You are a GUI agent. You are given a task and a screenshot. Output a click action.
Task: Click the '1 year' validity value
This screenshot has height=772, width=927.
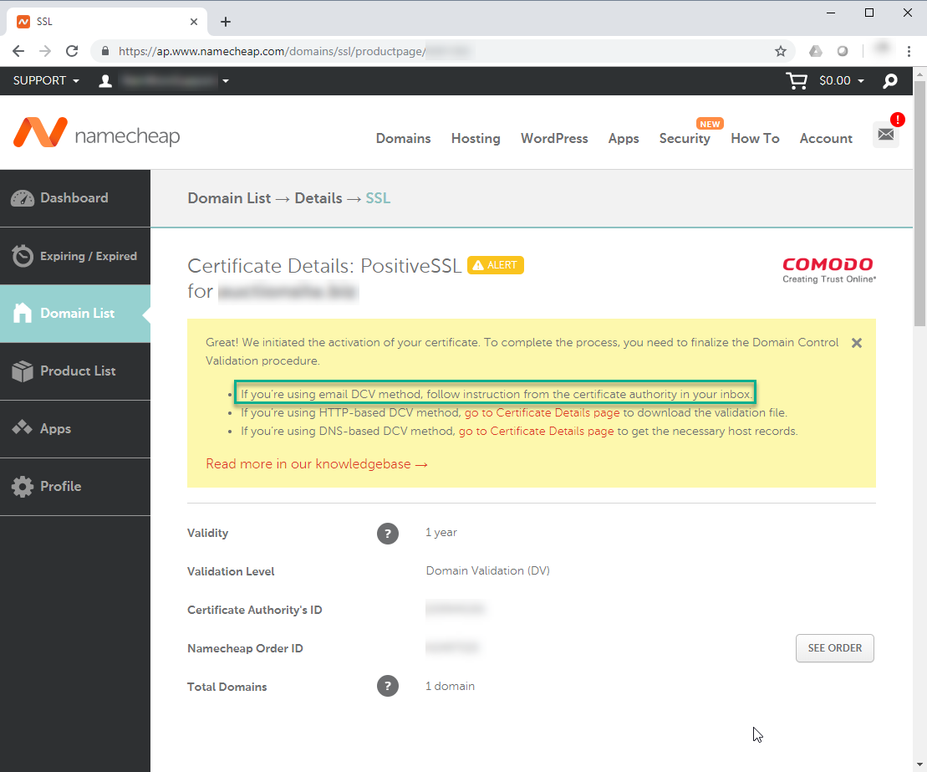[x=441, y=533]
